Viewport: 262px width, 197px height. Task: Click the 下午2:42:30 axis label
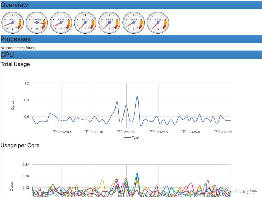click(x=126, y=132)
